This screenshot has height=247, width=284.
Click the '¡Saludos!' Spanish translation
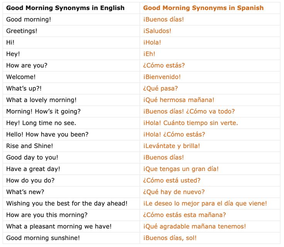(157, 31)
